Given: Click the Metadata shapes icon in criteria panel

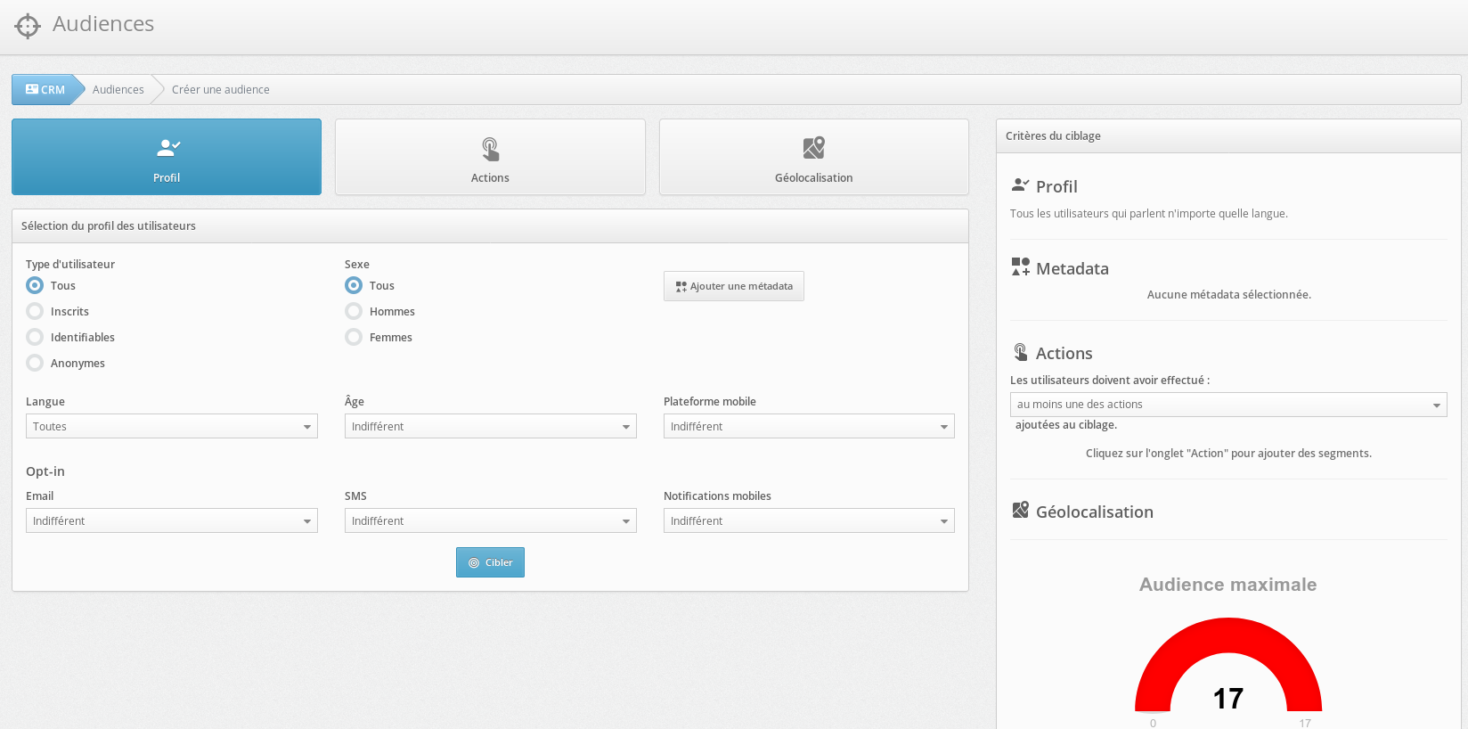Looking at the screenshot, I should click(1021, 267).
